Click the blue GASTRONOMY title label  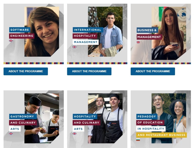click(x=22, y=117)
